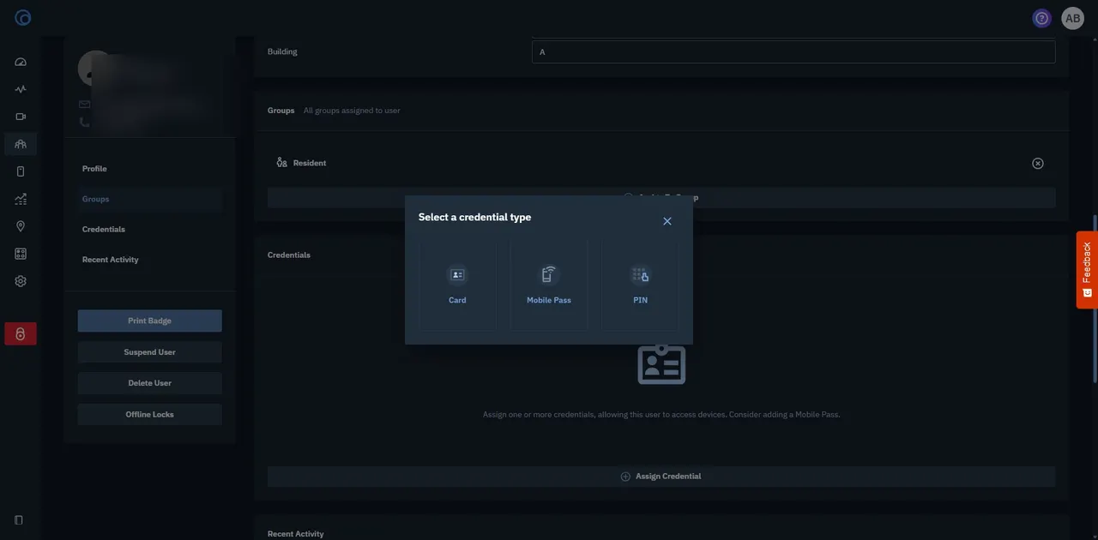Select the PIN credential type
Image resolution: width=1098 pixels, height=540 pixels.
point(640,285)
